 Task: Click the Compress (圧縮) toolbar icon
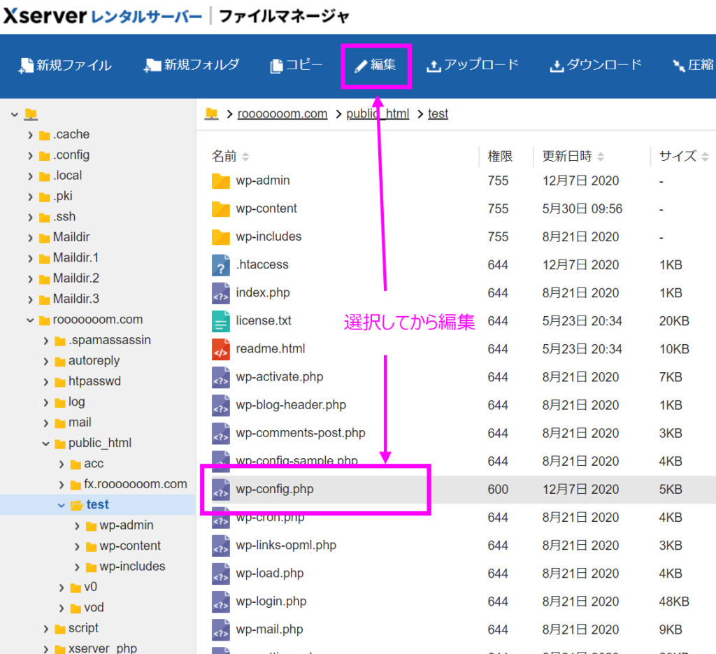coord(678,66)
